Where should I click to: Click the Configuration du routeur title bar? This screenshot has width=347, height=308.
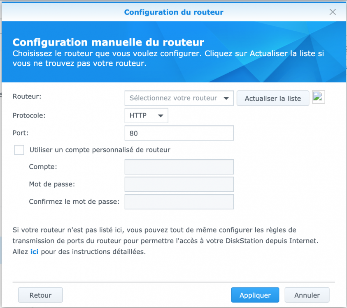174,12
